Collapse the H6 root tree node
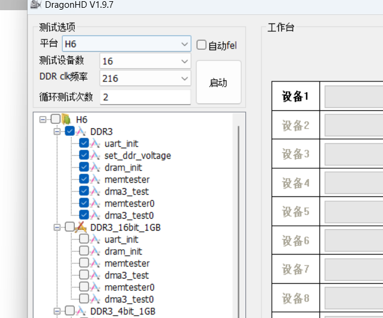The image size is (383, 318). pyautogui.click(x=42, y=120)
